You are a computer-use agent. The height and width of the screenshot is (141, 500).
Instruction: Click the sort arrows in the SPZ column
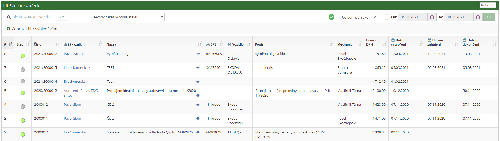[x=221, y=43]
